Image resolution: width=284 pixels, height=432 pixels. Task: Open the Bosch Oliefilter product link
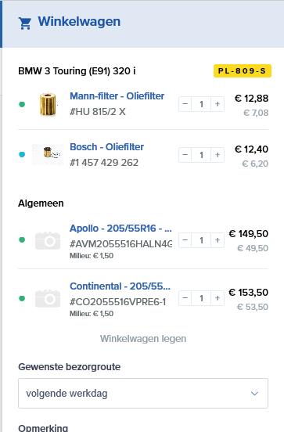107,147
